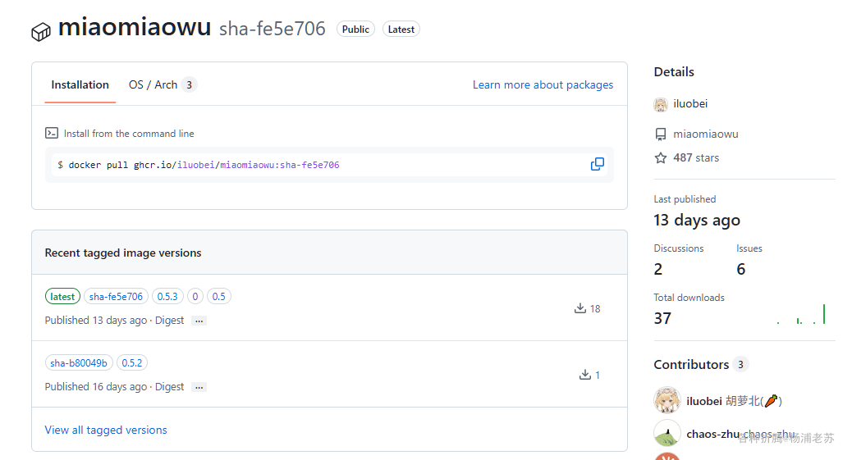The image size is (852, 460).
Task: View all tagged versions
Action: point(106,430)
